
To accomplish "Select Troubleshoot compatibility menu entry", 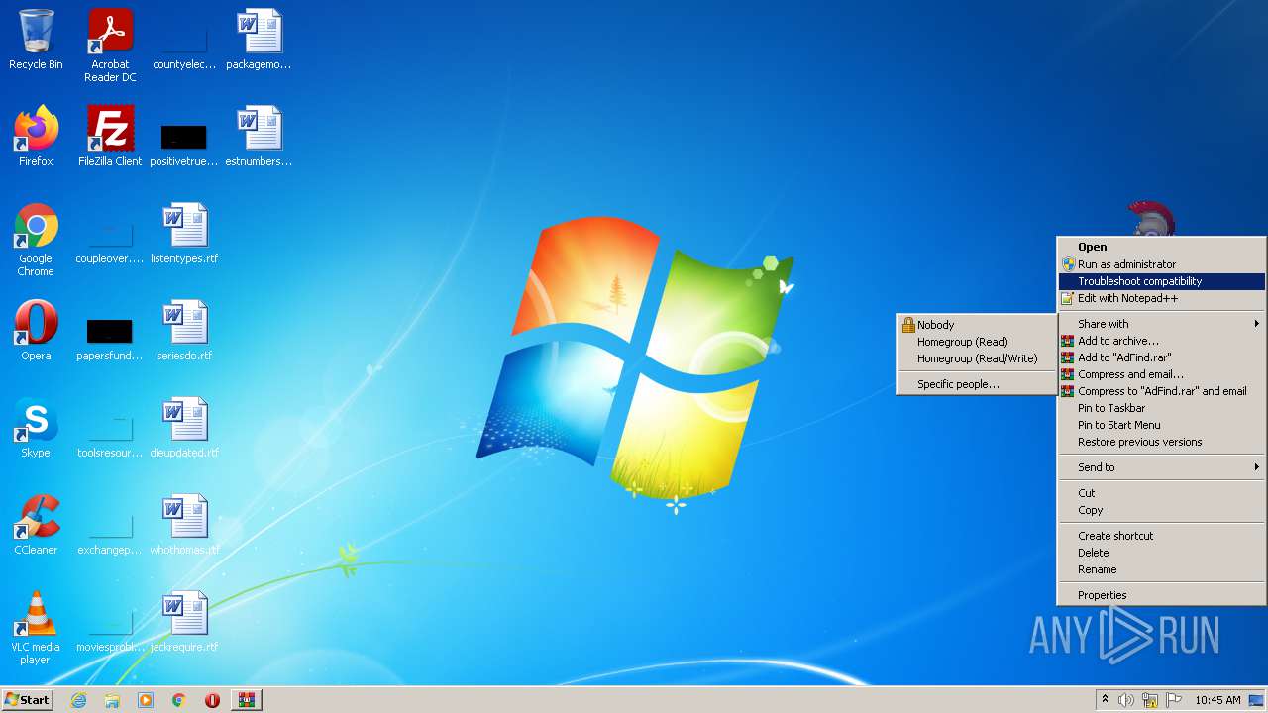I will pos(1162,281).
